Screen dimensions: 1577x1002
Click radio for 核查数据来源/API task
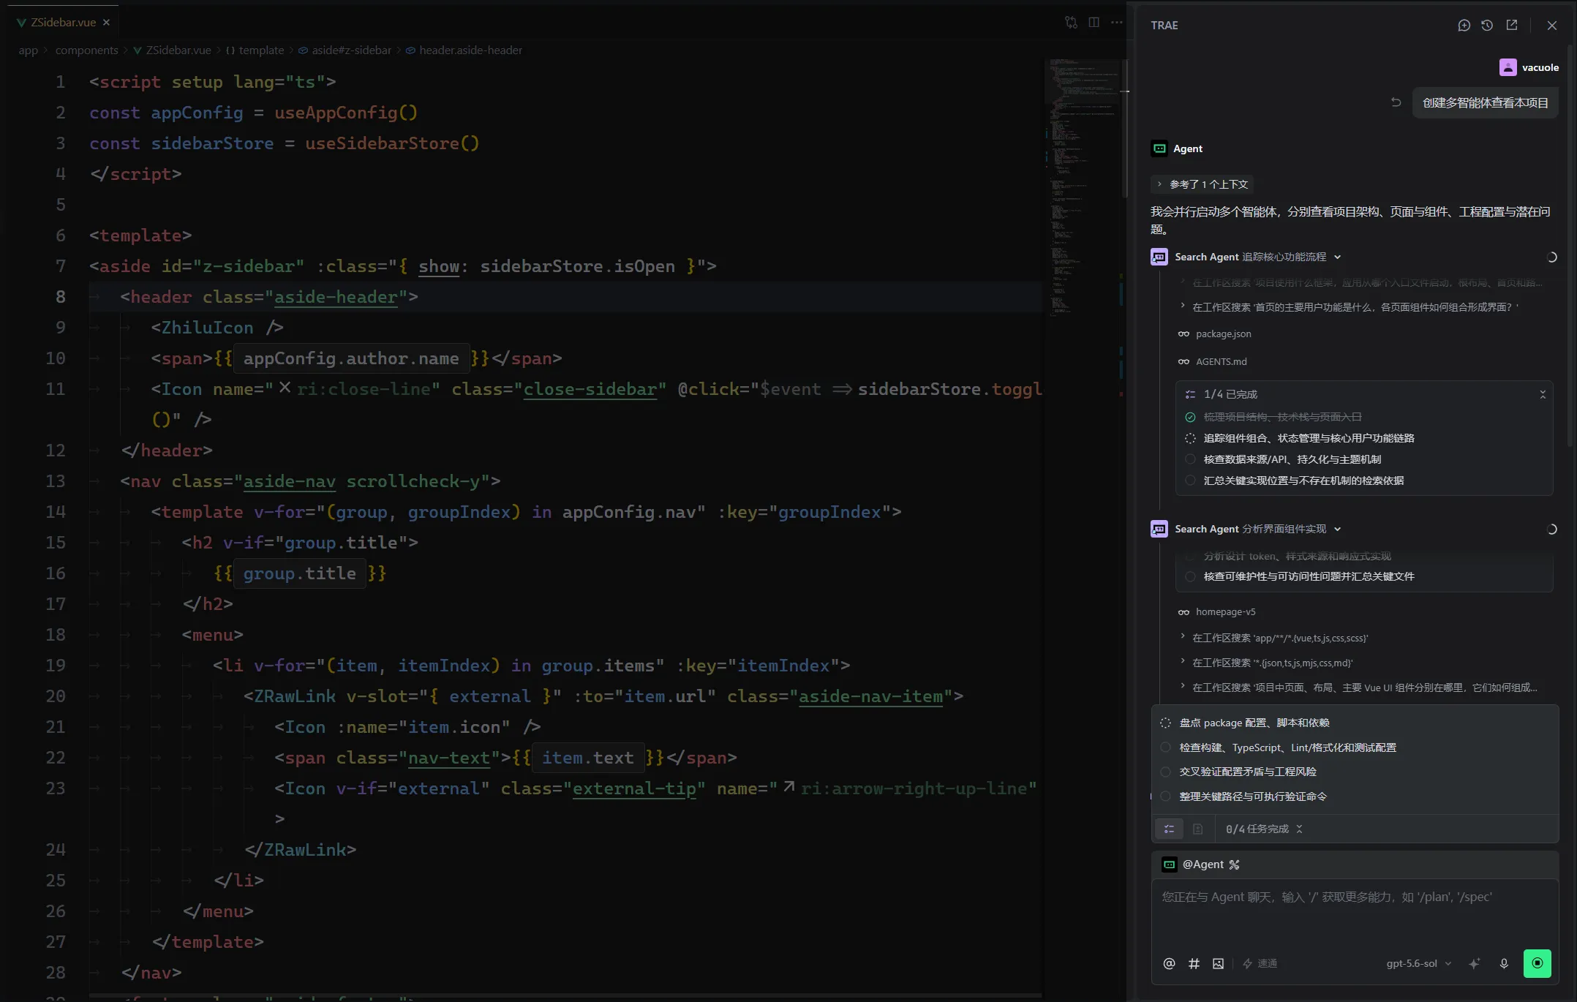(1190, 459)
